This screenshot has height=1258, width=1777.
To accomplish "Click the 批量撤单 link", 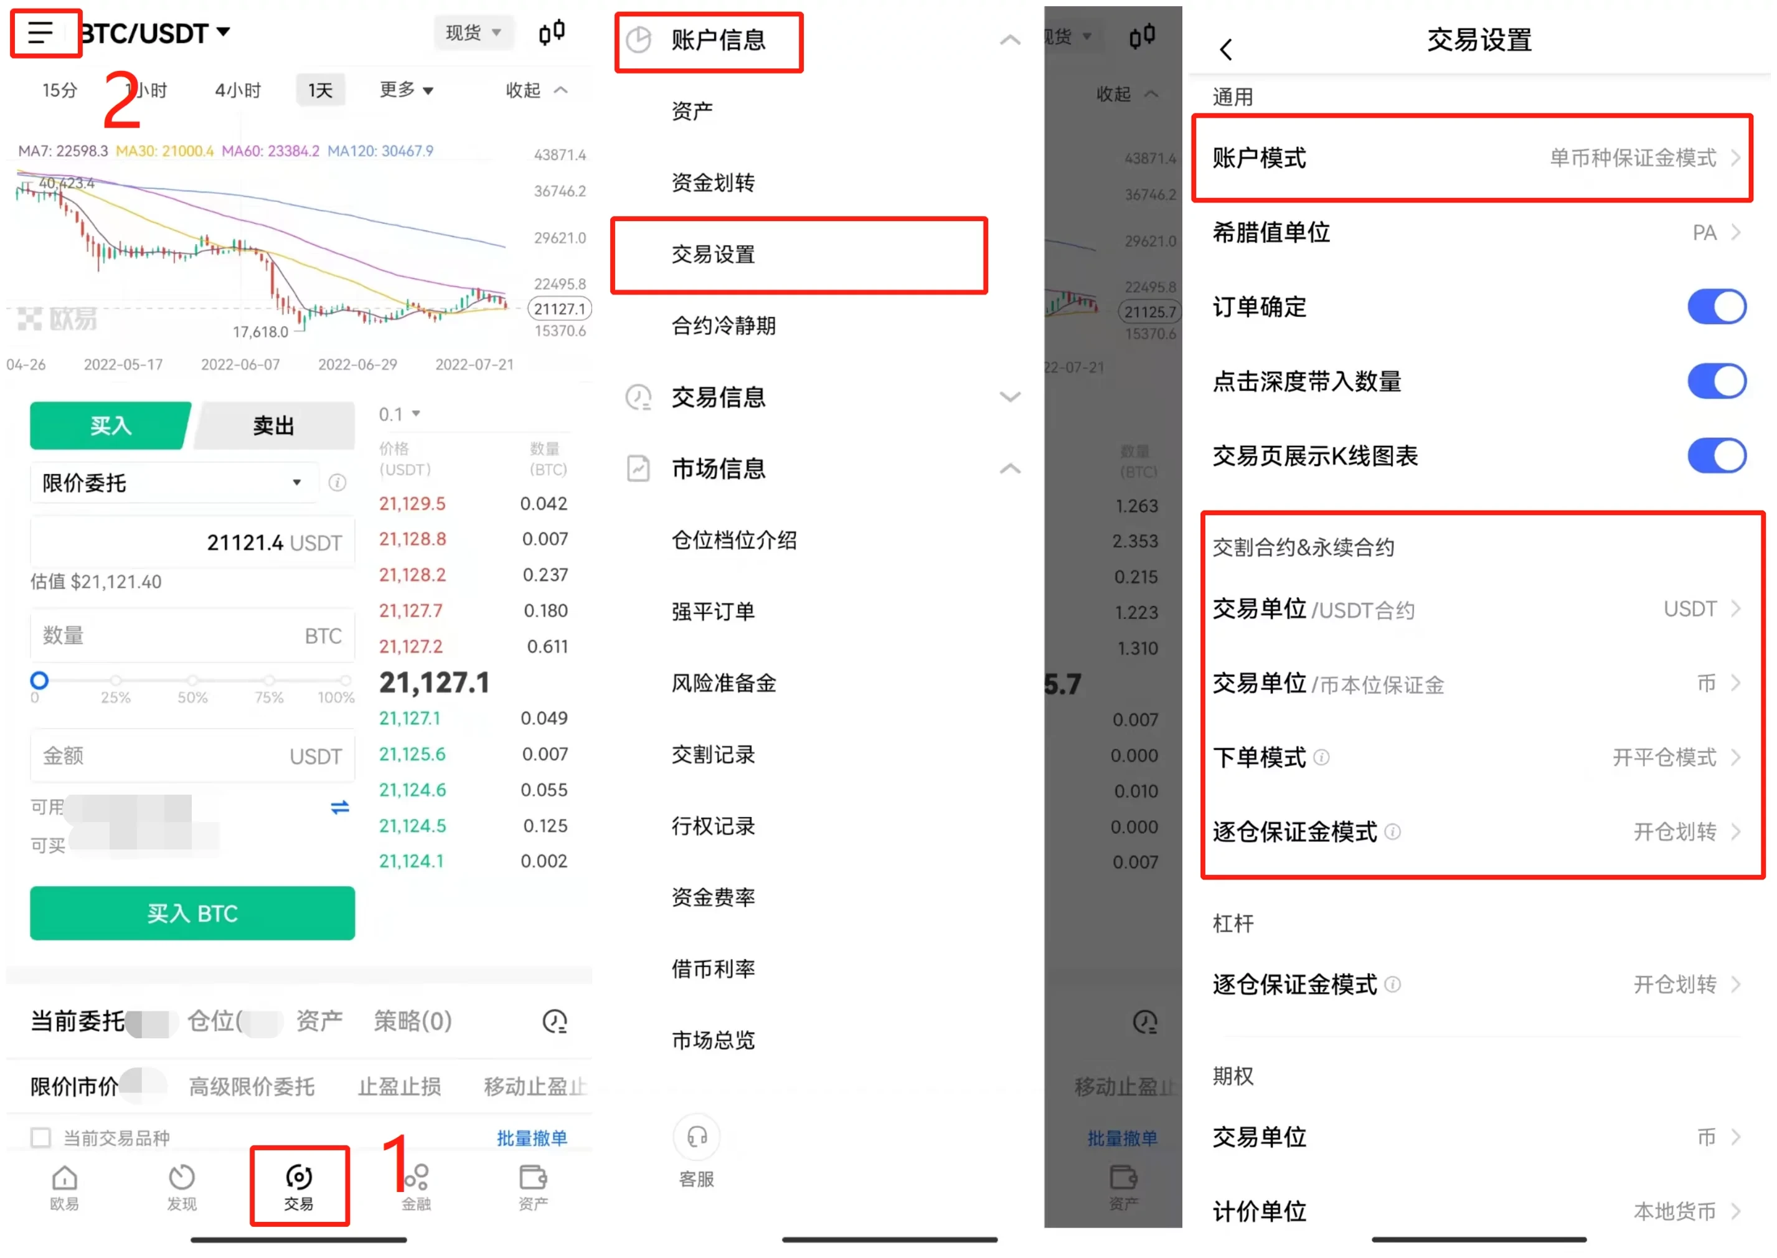I will point(532,1138).
